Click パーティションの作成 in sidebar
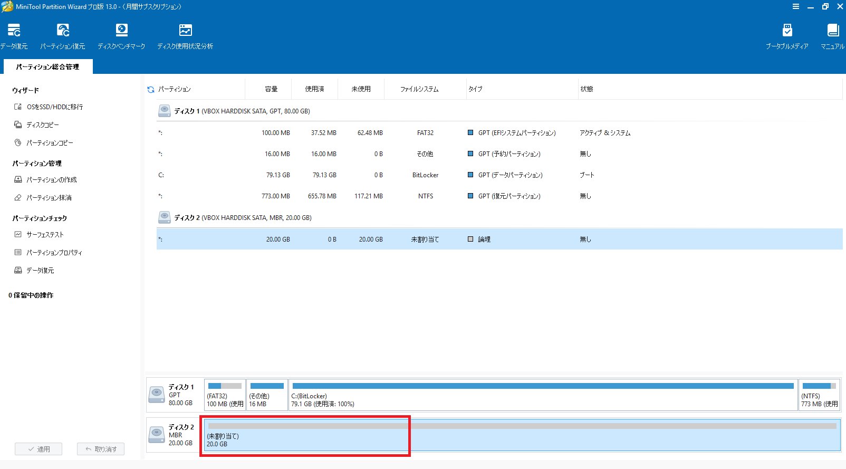 [x=51, y=180]
